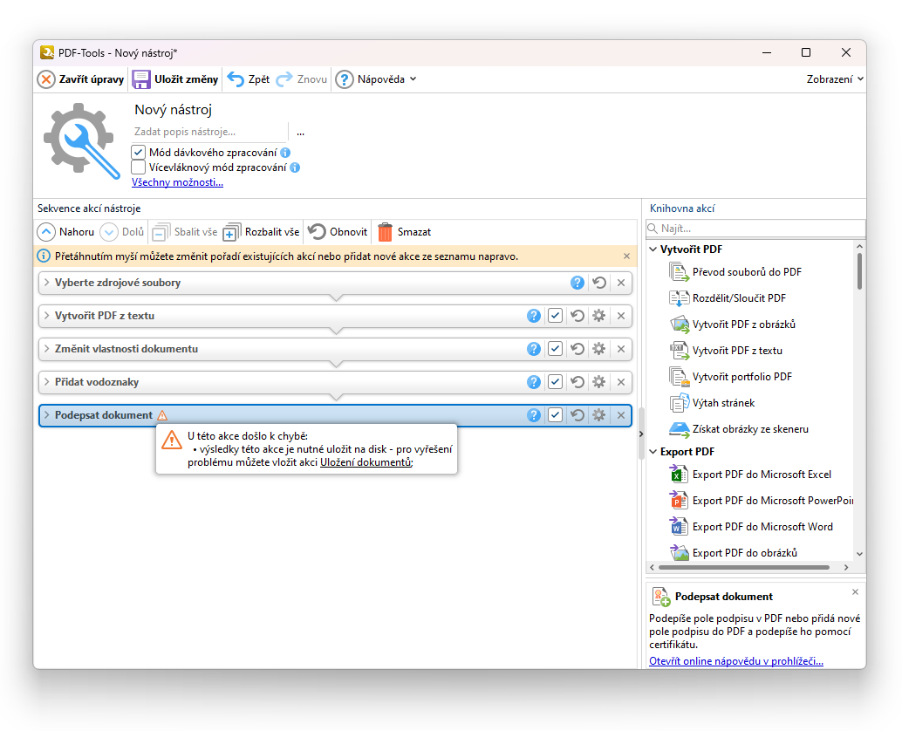Screen dimensions: 902x731
Task: Click the library horizontal scrollbar thumb
Action: (744, 568)
